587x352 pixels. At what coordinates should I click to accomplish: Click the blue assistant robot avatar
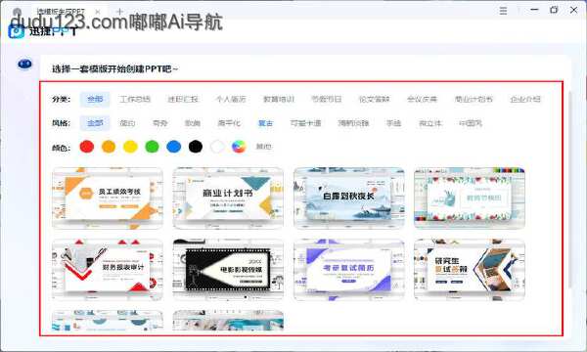pyautogui.click(x=24, y=65)
